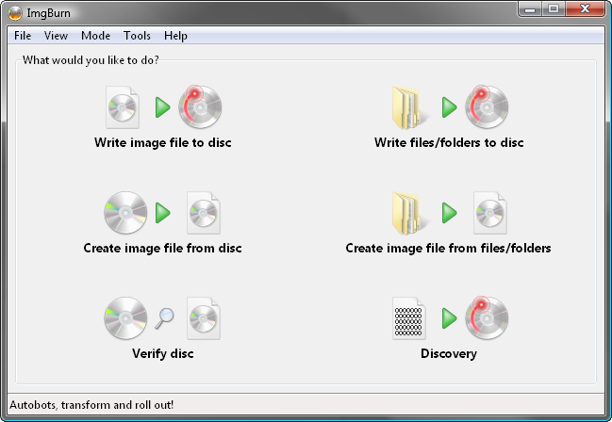This screenshot has height=422, width=612.
Task: Close the ImgBurn window
Action: [x=585, y=9]
